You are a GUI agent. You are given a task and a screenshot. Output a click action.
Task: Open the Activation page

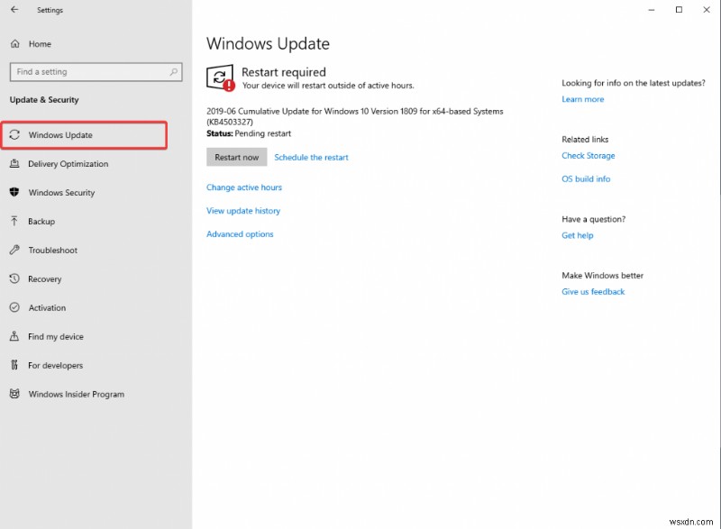click(x=49, y=307)
